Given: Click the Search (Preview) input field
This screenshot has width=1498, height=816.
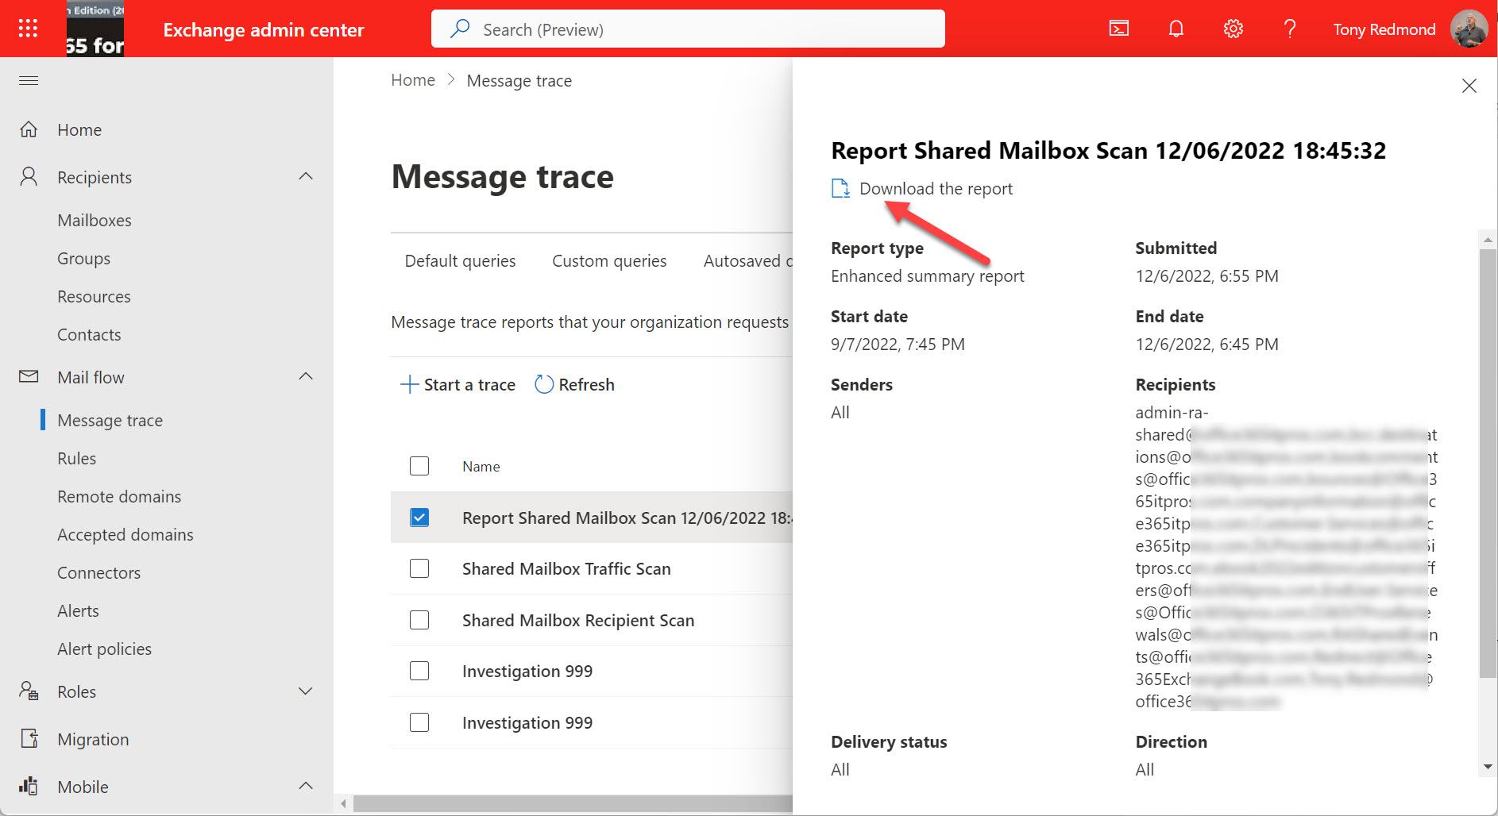Looking at the screenshot, I should 688,29.
